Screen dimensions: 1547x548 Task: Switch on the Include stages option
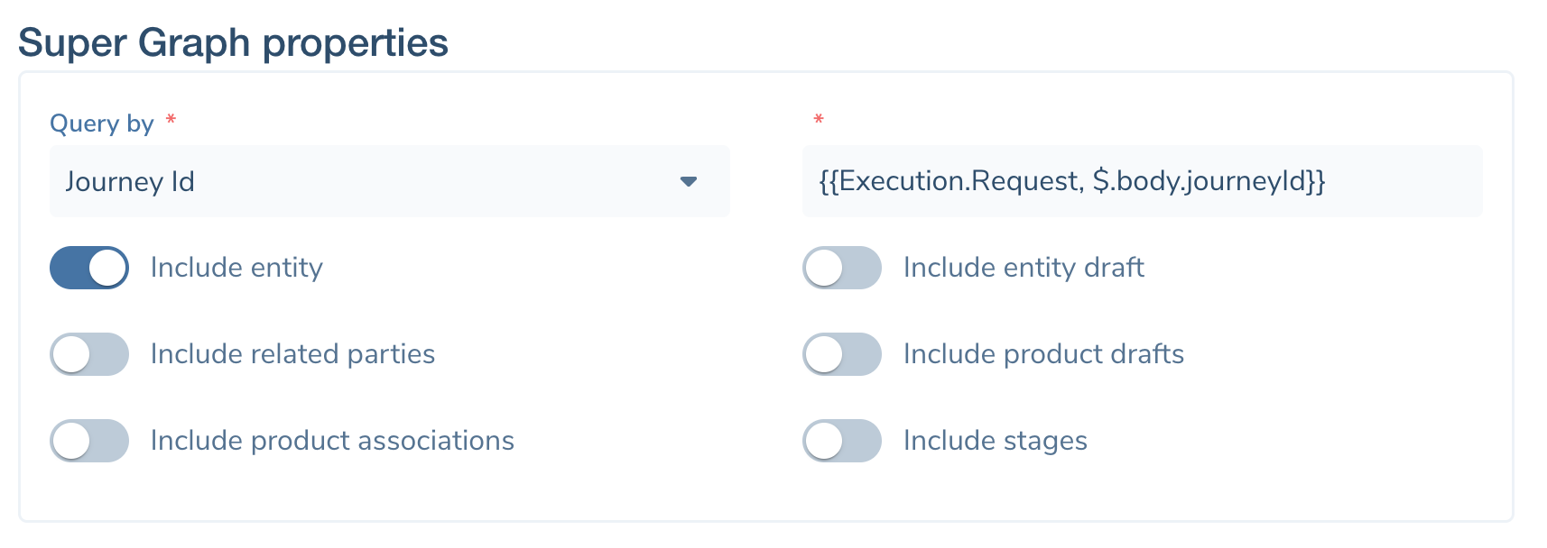coord(841,440)
